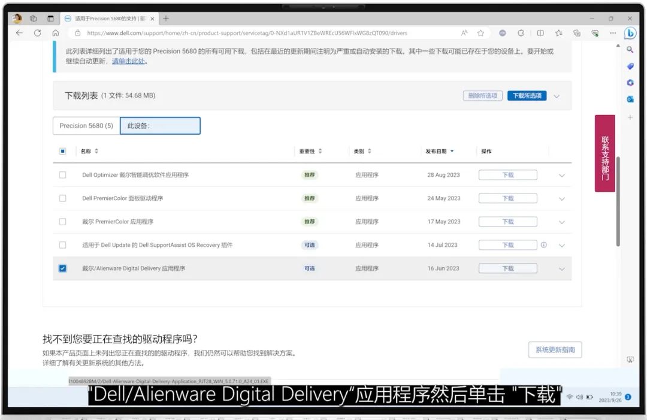Download Alienware Digital Delivery 应用程序
The width and height of the screenshot is (647, 420).
point(508,268)
